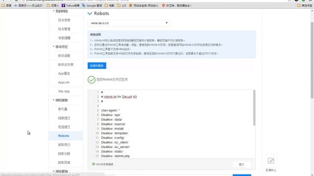Open the 已导入 bookmark folder

click(52, 5)
